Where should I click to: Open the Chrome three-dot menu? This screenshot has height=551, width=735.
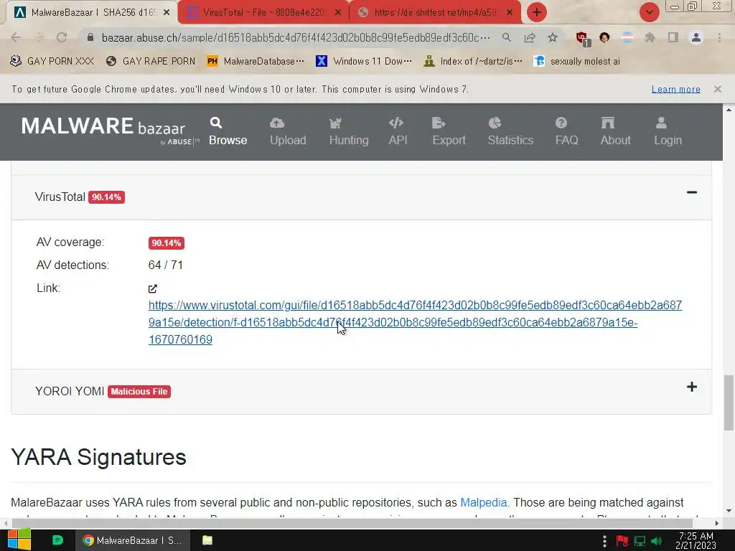(x=719, y=37)
